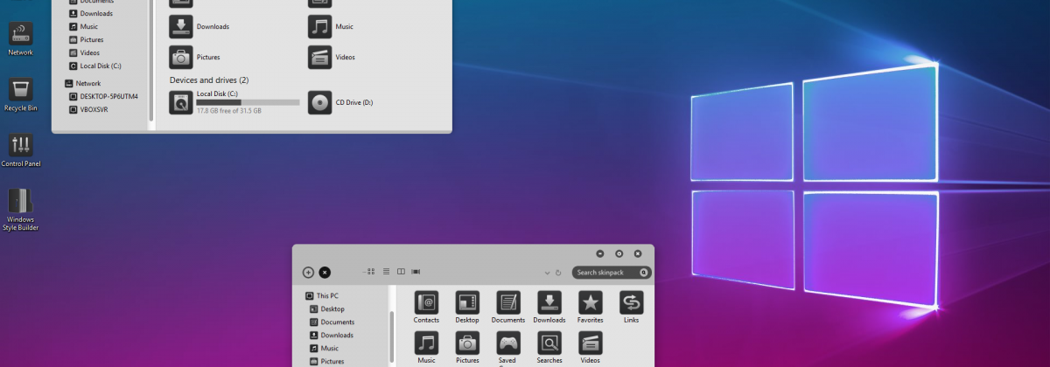
Task: Click Local Disk (C:) capacity bar
Action: [248, 102]
